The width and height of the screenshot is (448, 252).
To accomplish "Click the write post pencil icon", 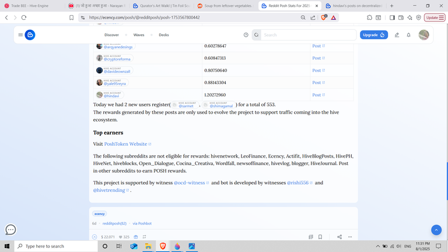I will click(x=397, y=35).
